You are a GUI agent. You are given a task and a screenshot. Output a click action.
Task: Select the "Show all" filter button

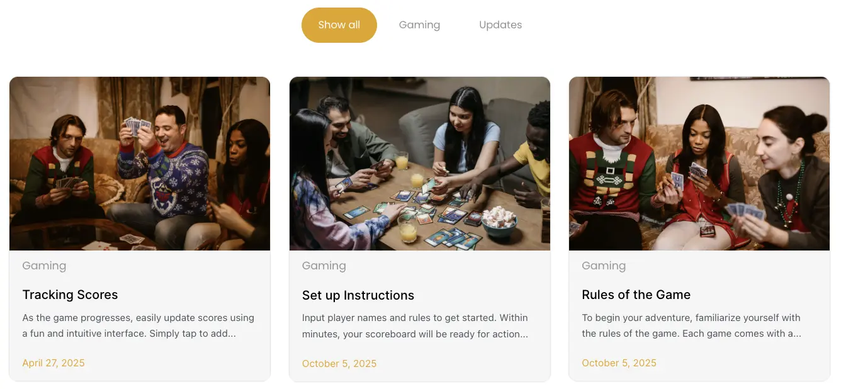(339, 25)
